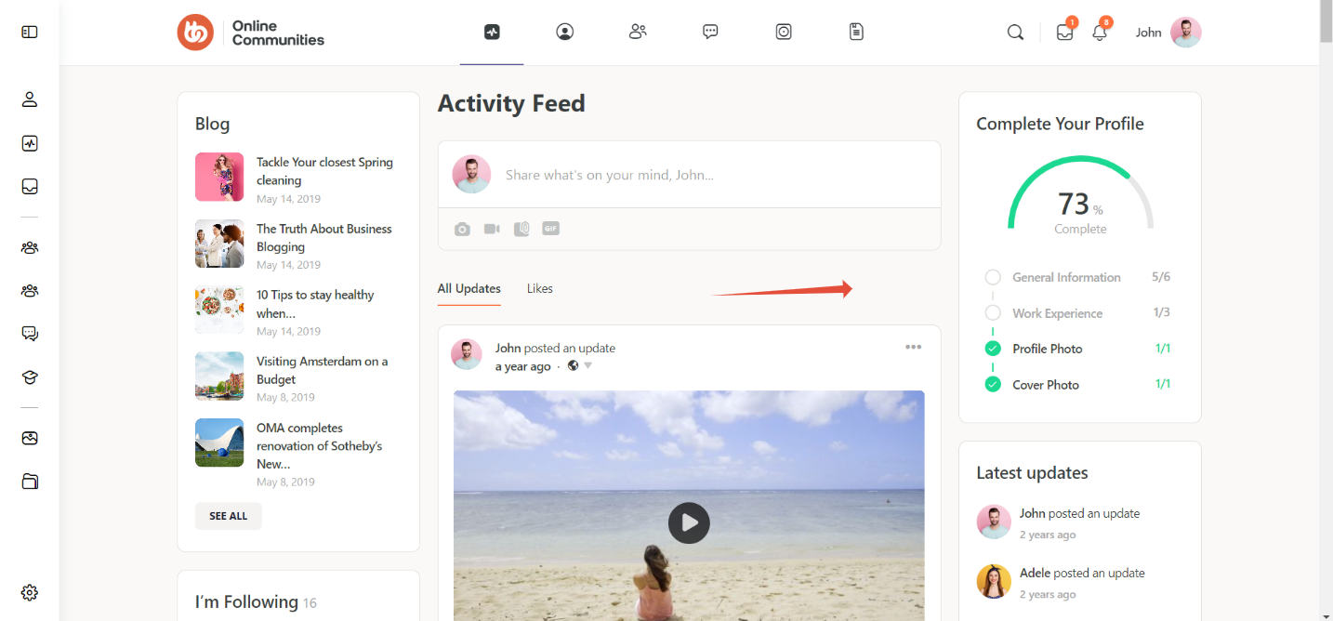Open '10 Tips to stay healthy when...' post
Screen dimensions: 1333x621
click(315, 304)
